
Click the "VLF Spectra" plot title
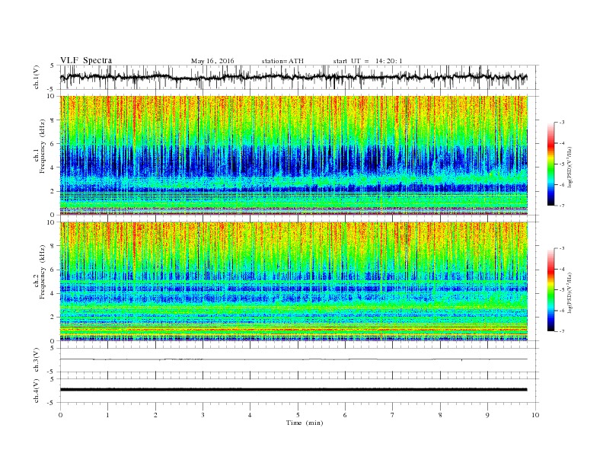(x=86, y=60)
